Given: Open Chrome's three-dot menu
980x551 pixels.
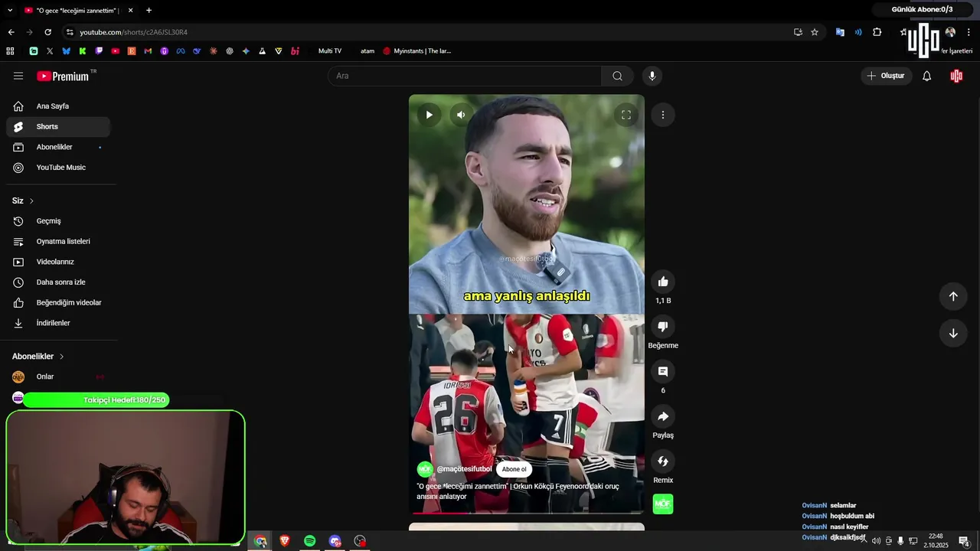Looking at the screenshot, I should click(x=969, y=32).
